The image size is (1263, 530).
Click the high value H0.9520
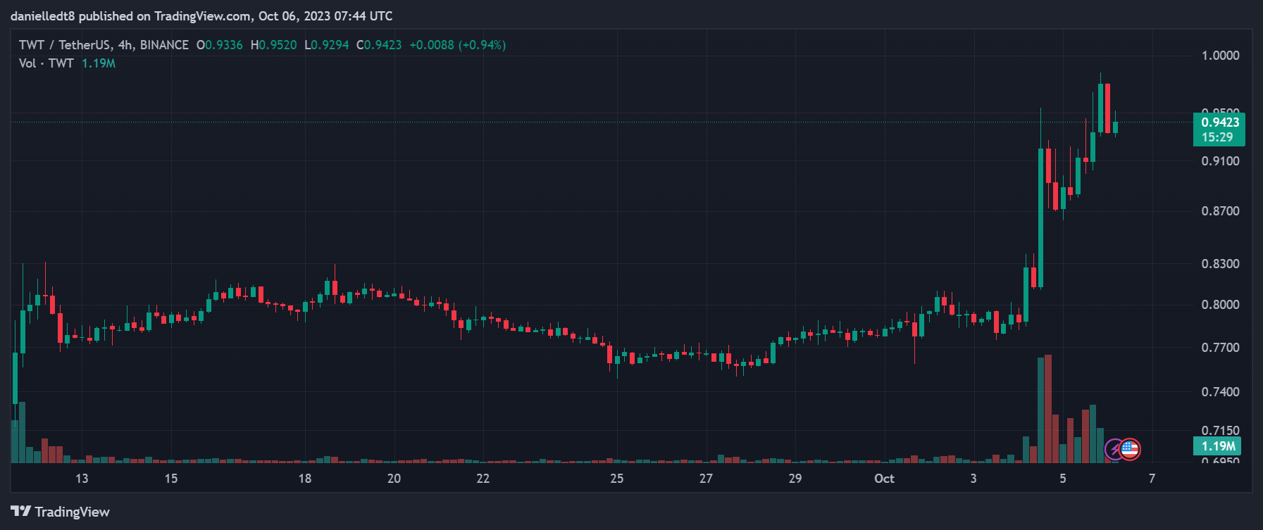[x=273, y=45]
